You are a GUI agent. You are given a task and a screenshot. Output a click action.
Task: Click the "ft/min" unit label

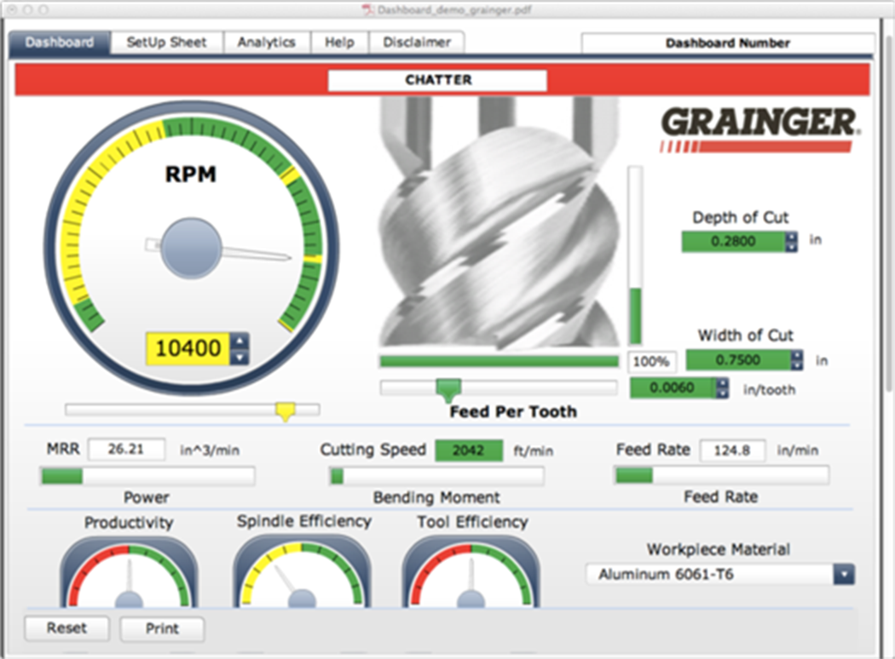[x=533, y=451]
